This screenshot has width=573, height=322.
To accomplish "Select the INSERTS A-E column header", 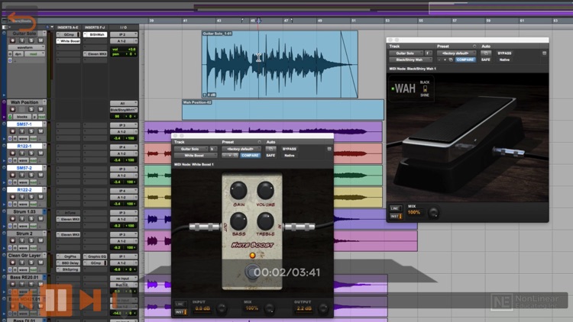I will [68, 27].
